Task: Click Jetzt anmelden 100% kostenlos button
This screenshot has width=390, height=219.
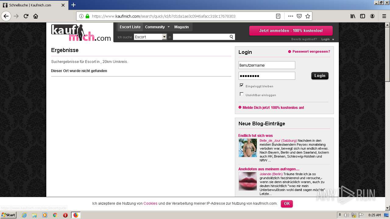Action: pos(291,31)
